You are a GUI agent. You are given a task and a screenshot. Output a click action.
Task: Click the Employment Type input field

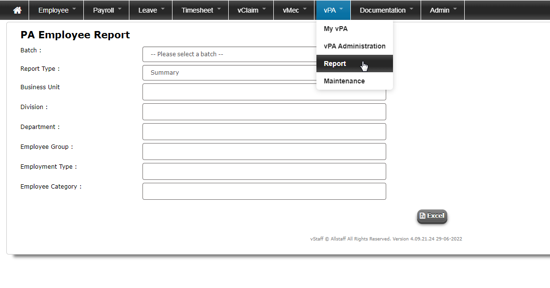coord(264,171)
